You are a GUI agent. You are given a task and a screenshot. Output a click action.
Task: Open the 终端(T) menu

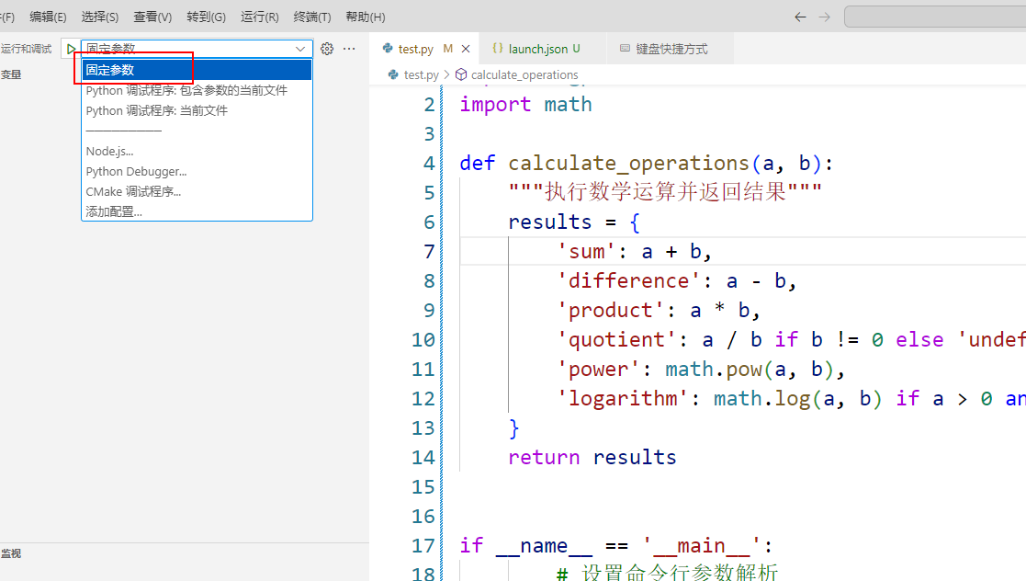[x=312, y=17]
